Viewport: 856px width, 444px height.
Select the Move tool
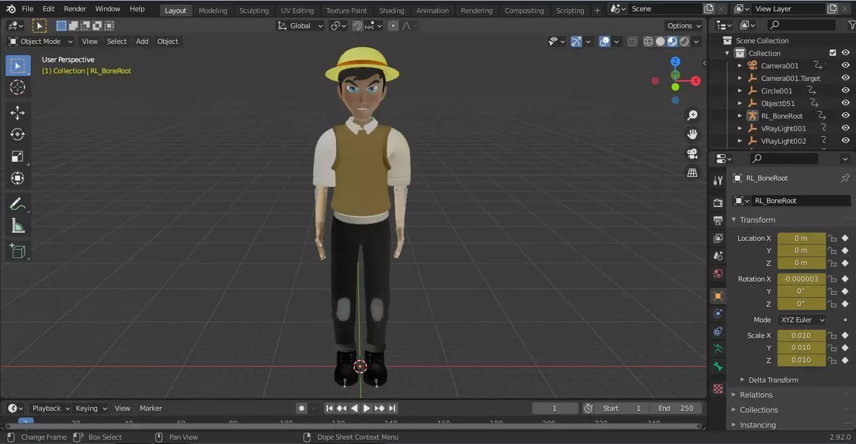tap(18, 112)
